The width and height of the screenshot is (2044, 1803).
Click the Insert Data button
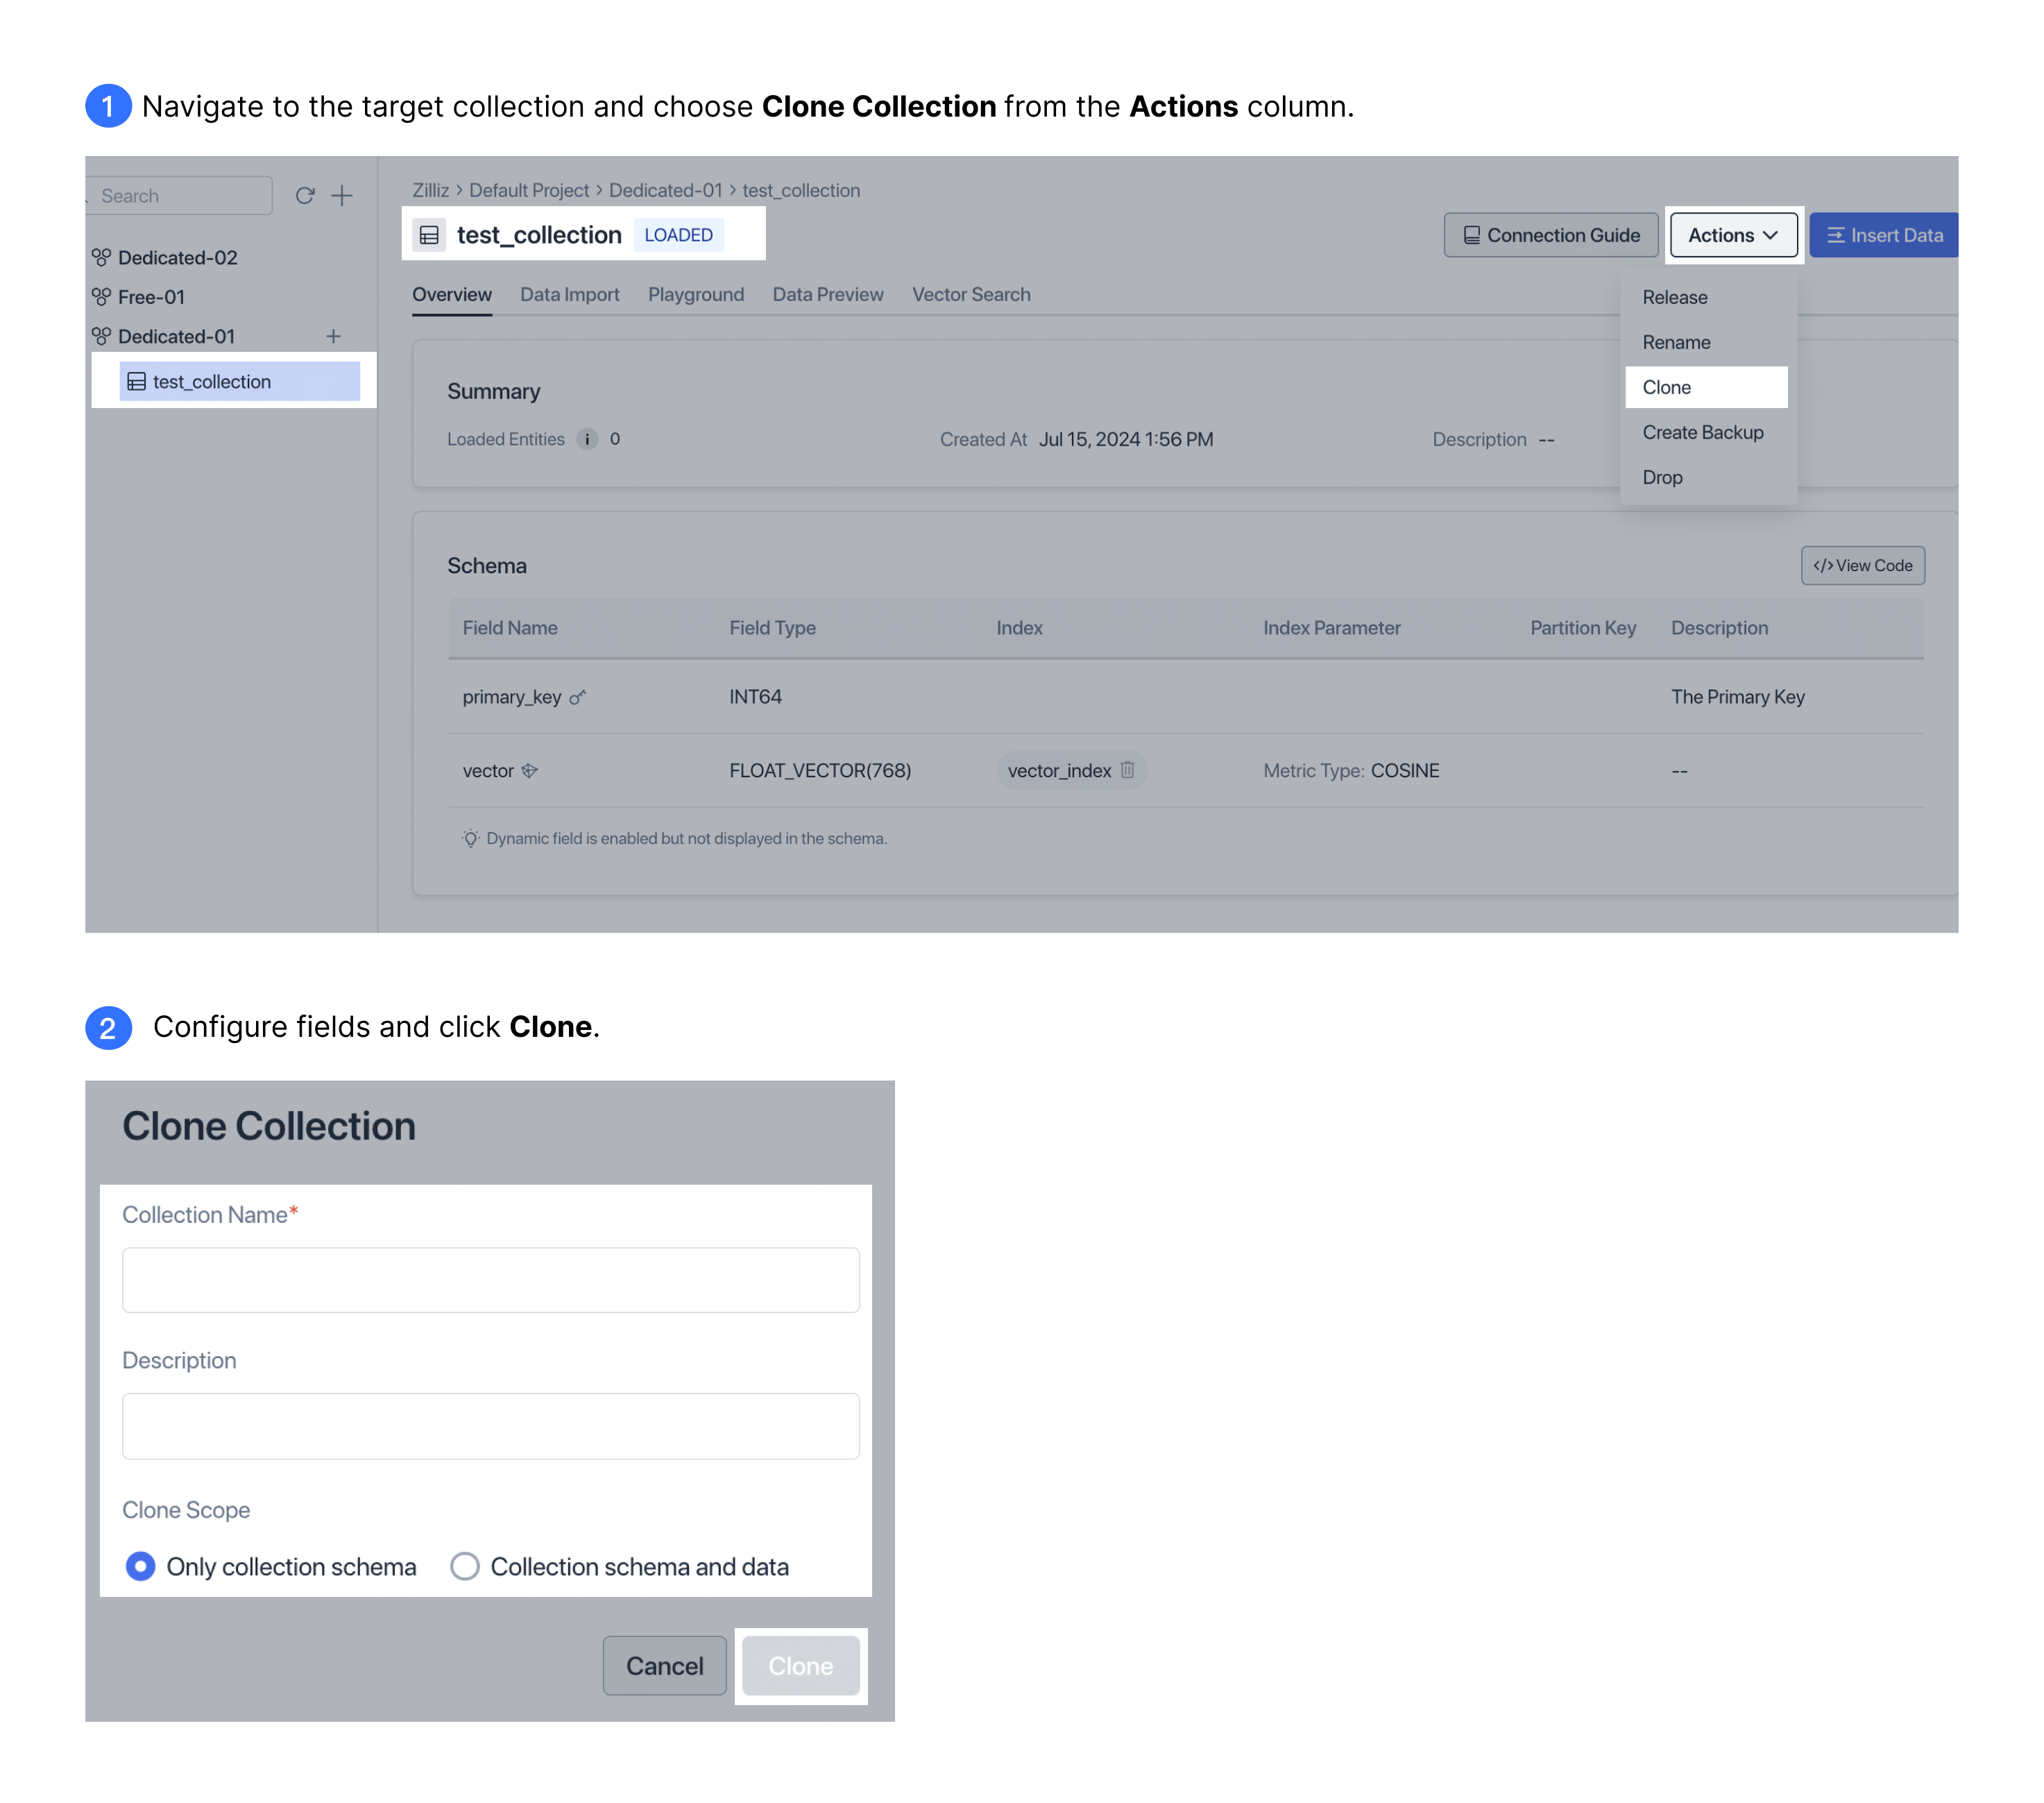[1884, 235]
